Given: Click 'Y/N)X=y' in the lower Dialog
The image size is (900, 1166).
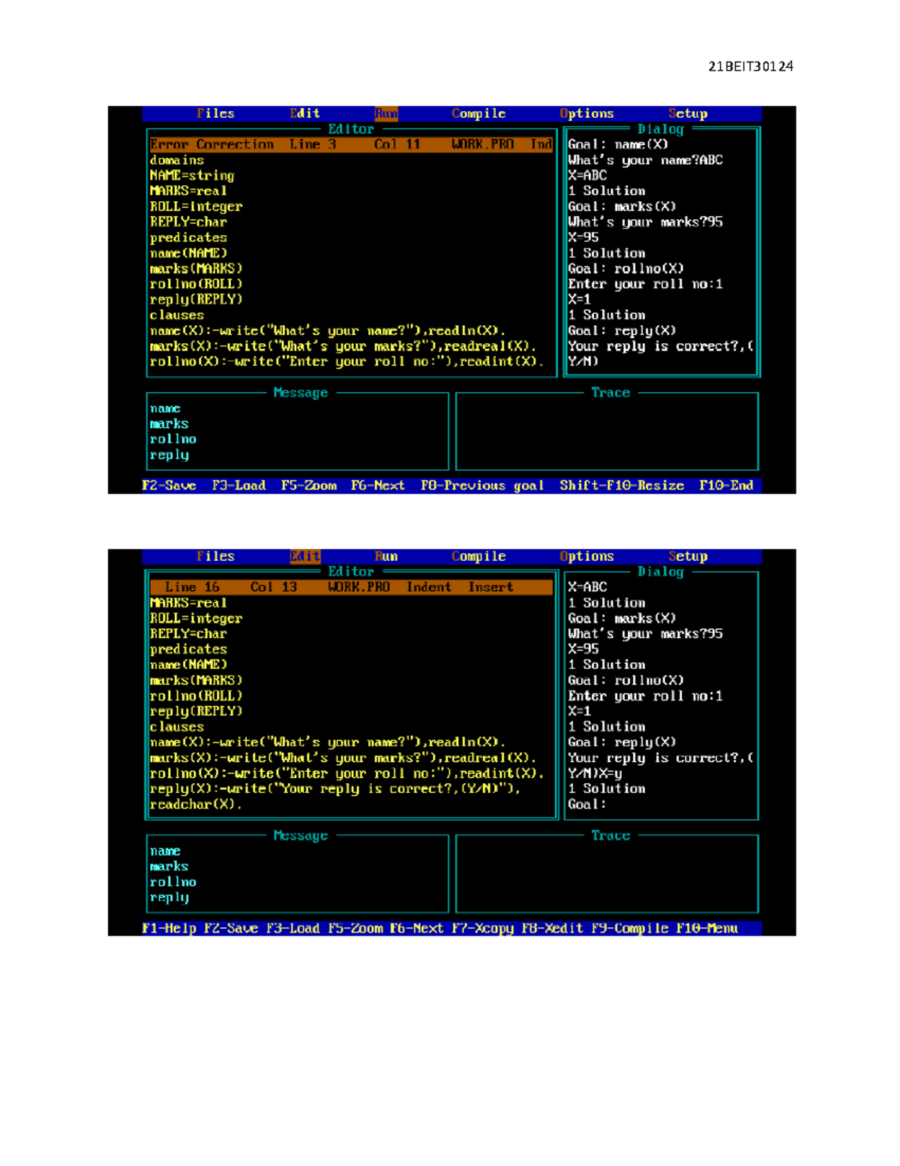Looking at the screenshot, I should coord(595,773).
